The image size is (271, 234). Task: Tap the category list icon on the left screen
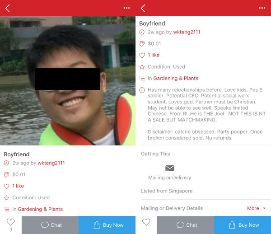(6, 210)
